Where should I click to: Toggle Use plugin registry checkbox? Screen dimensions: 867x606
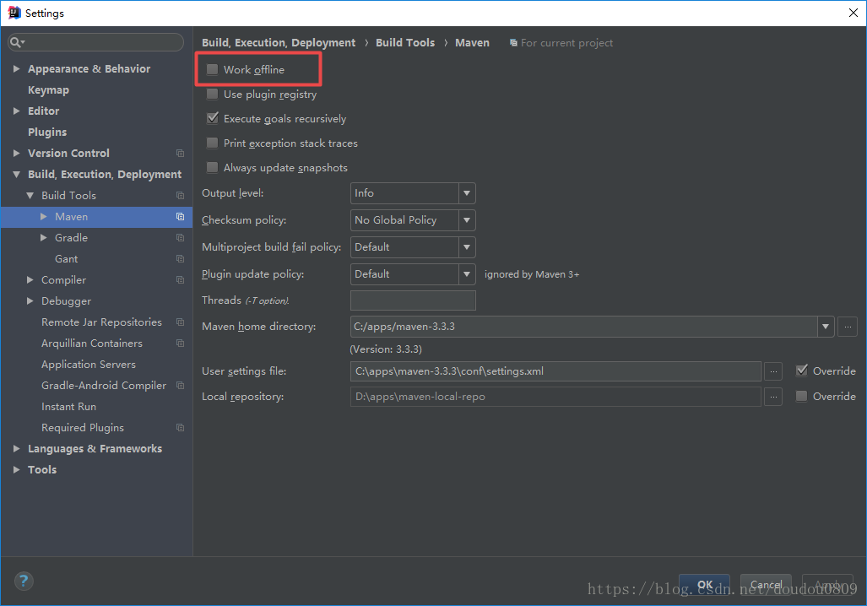[x=212, y=94]
